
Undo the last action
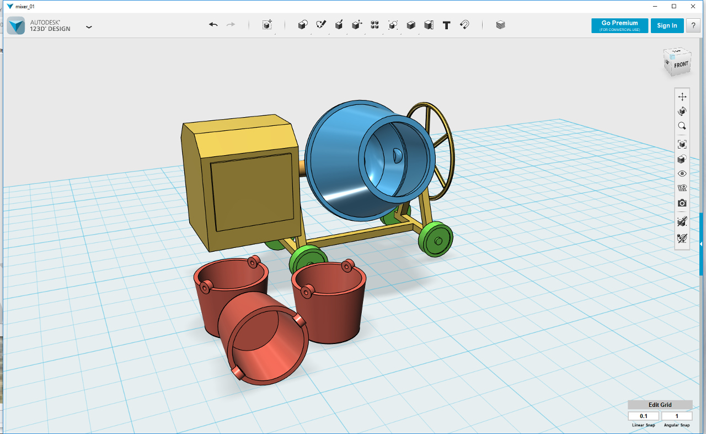(213, 25)
